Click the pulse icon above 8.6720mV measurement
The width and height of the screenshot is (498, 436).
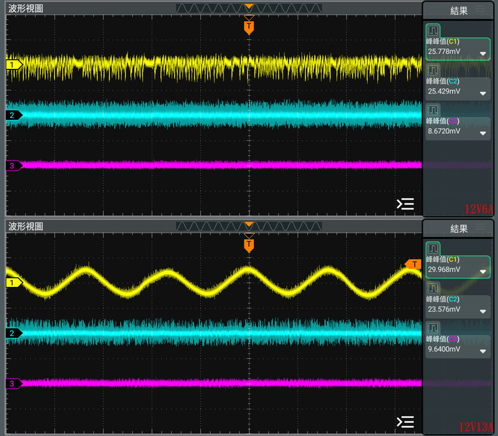[433, 109]
